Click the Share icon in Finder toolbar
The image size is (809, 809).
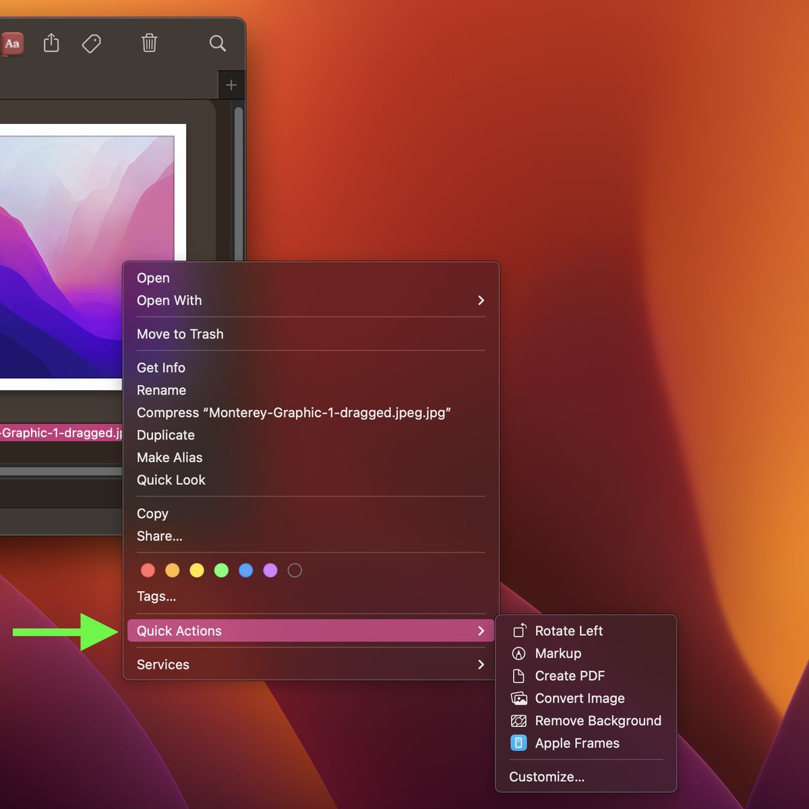coord(51,43)
